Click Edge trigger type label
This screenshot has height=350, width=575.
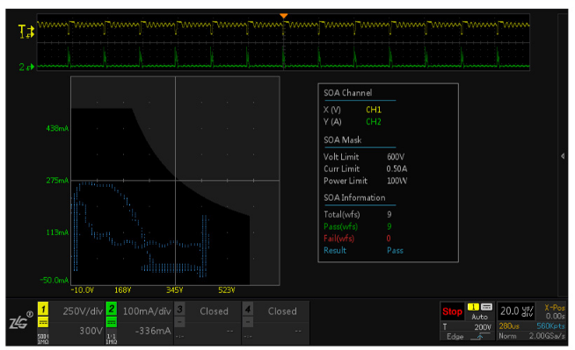455,337
